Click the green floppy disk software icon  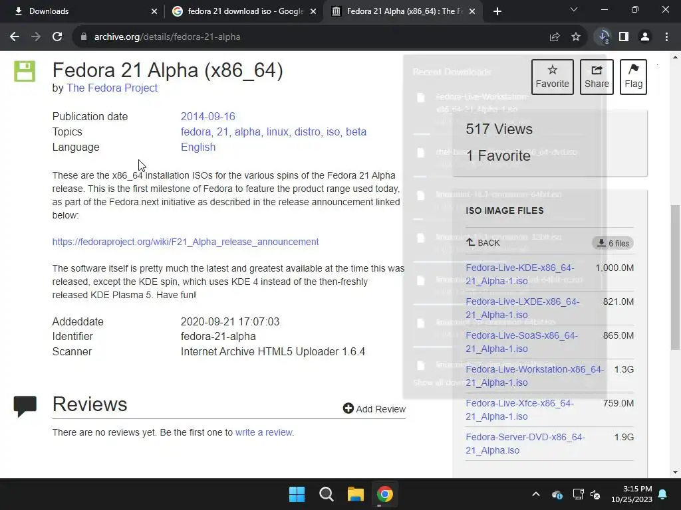coord(25,71)
